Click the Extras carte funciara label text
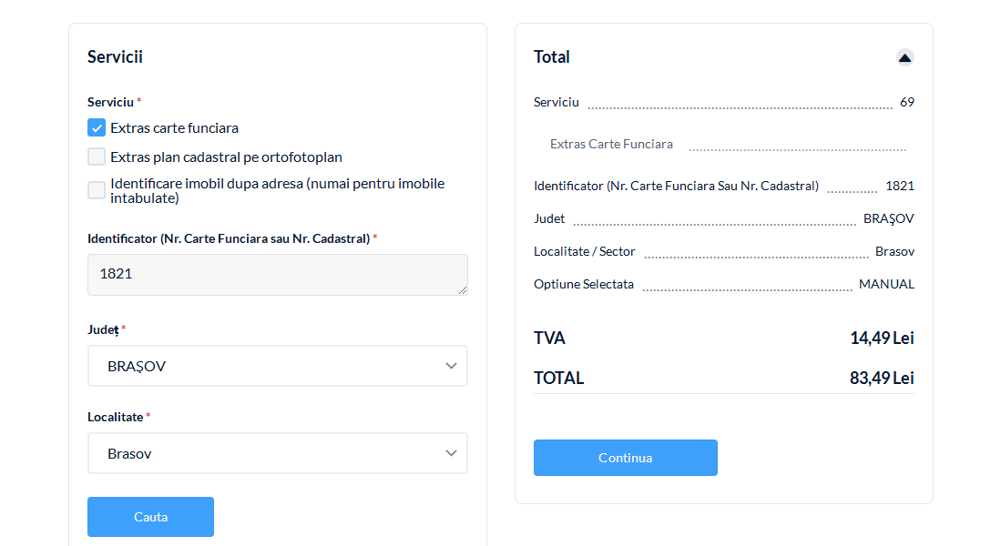Screen dimensions: 1001x546 (x=174, y=127)
